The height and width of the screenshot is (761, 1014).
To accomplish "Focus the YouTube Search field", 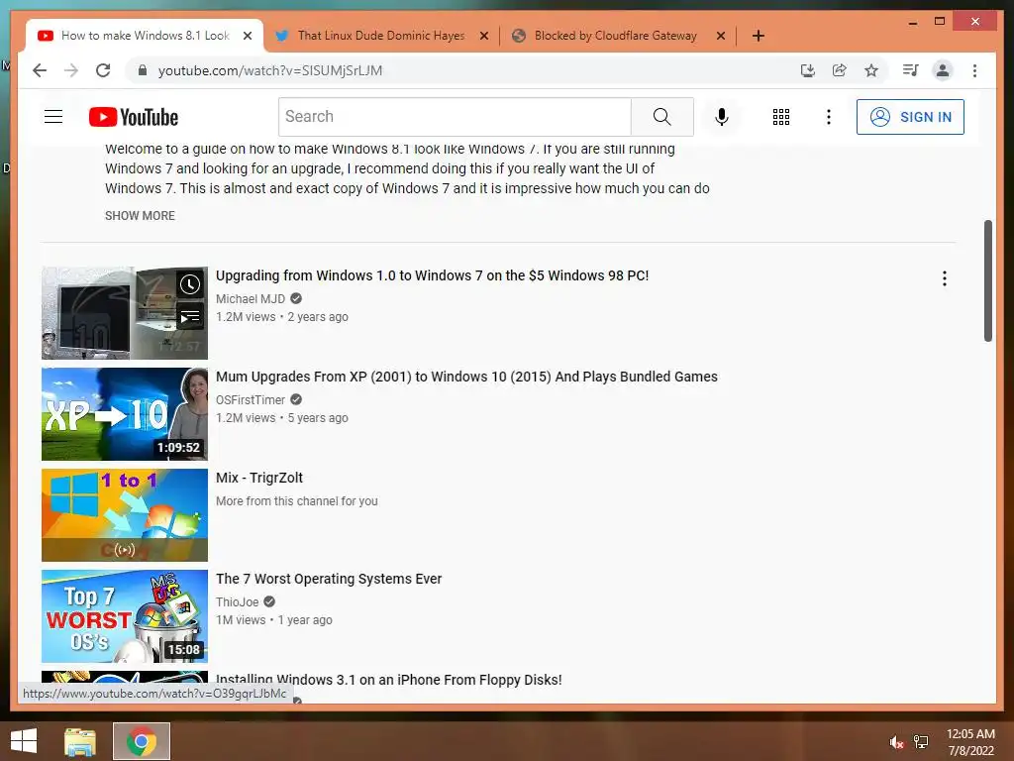I will [455, 117].
